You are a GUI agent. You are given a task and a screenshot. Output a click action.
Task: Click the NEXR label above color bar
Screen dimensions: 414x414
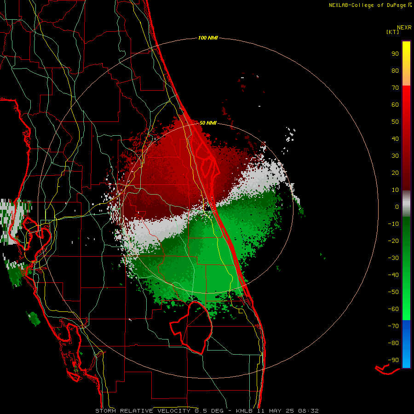pyautogui.click(x=404, y=28)
